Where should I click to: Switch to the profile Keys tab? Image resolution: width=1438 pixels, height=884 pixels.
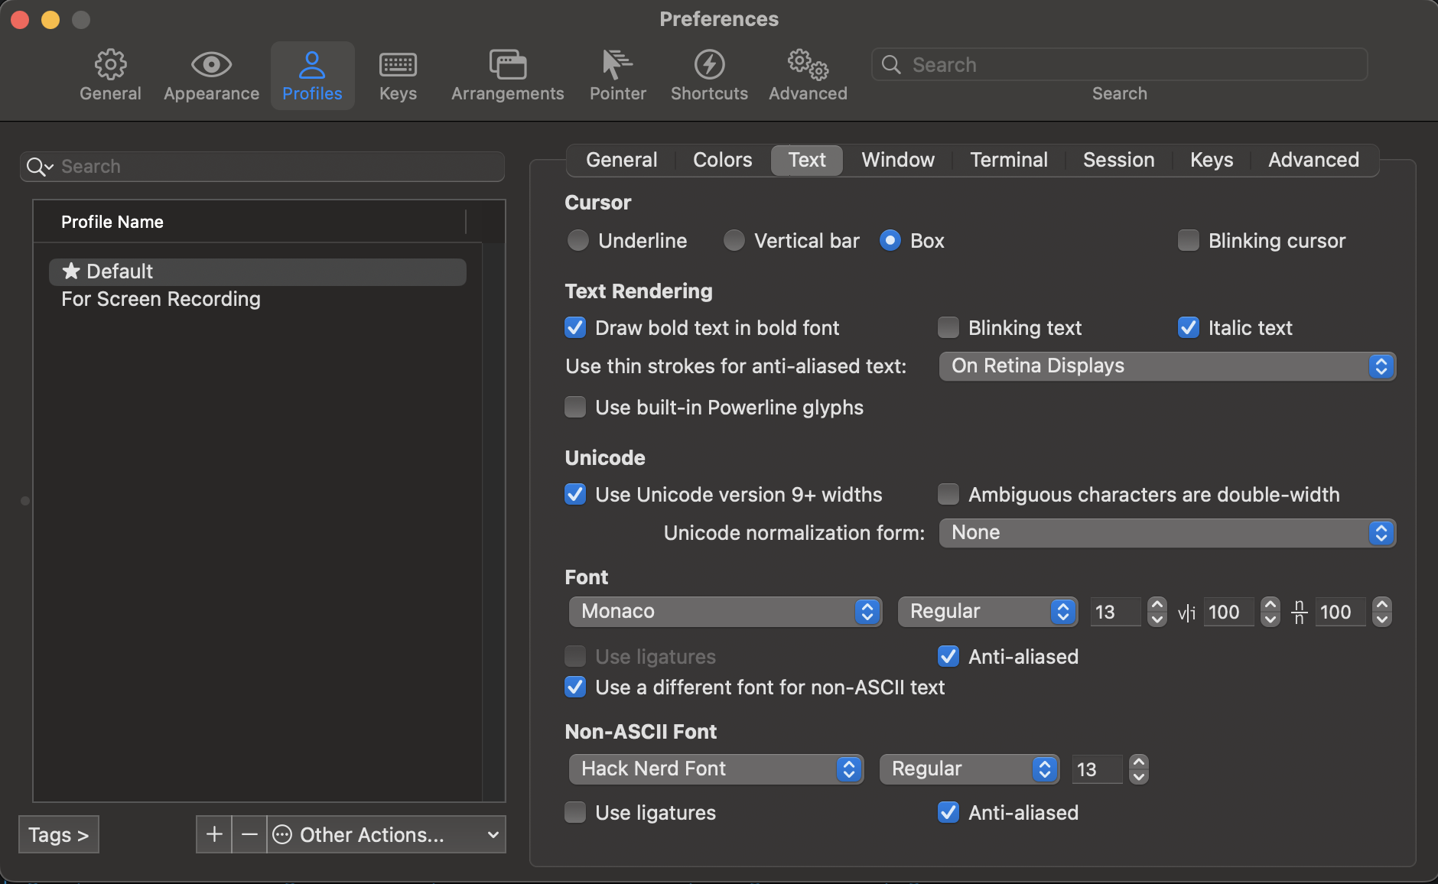click(x=1212, y=160)
